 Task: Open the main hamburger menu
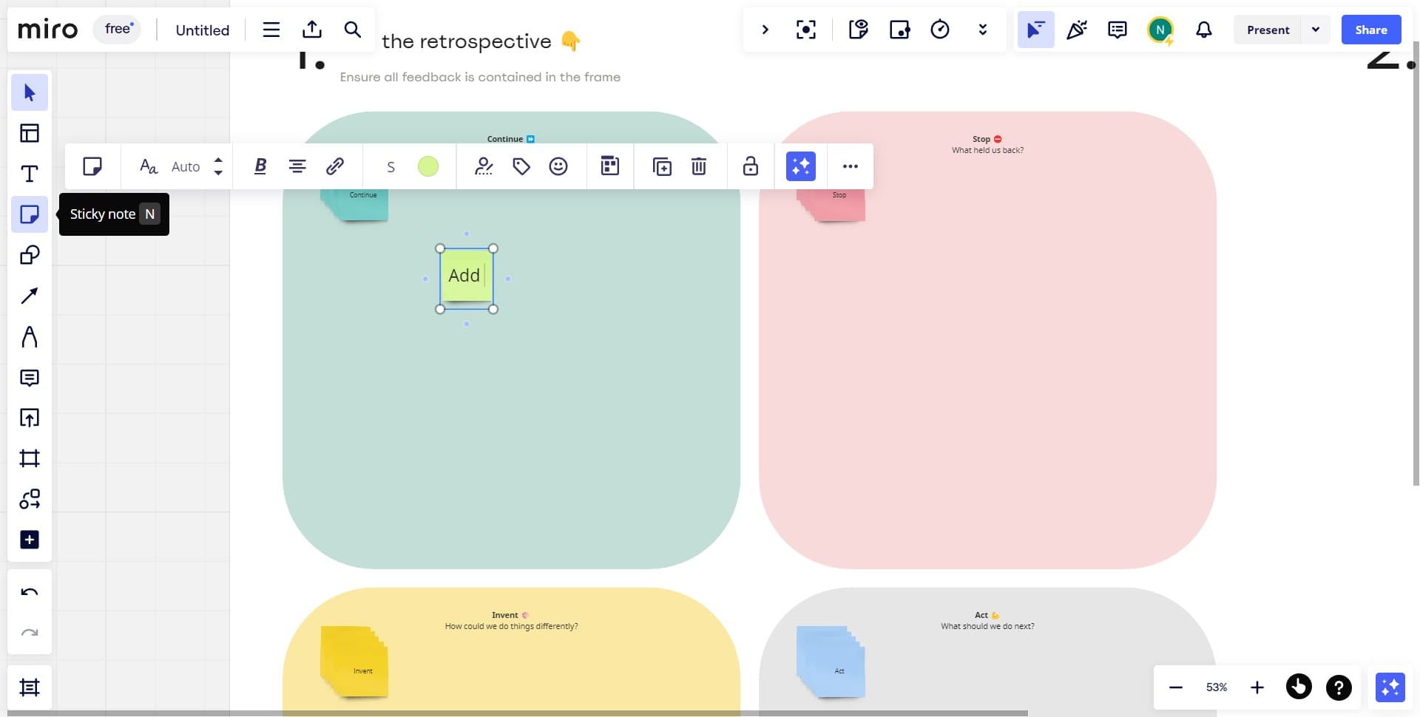tap(271, 30)
